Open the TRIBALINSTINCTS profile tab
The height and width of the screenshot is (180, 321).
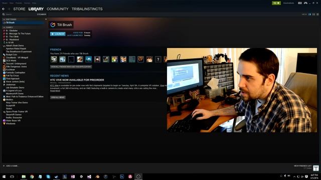[87, 9]
